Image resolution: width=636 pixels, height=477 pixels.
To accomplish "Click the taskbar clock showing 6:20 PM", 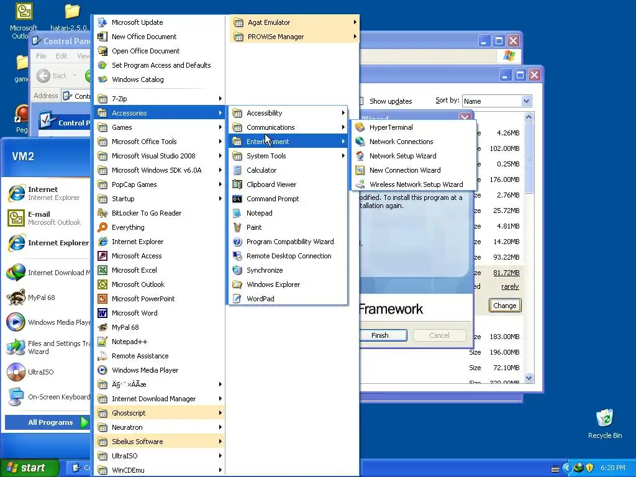I will 612,468.
